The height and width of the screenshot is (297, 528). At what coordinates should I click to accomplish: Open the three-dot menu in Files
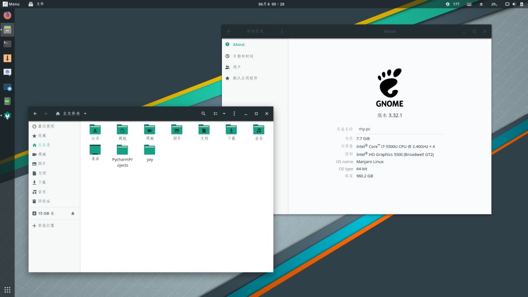(234, 113)
